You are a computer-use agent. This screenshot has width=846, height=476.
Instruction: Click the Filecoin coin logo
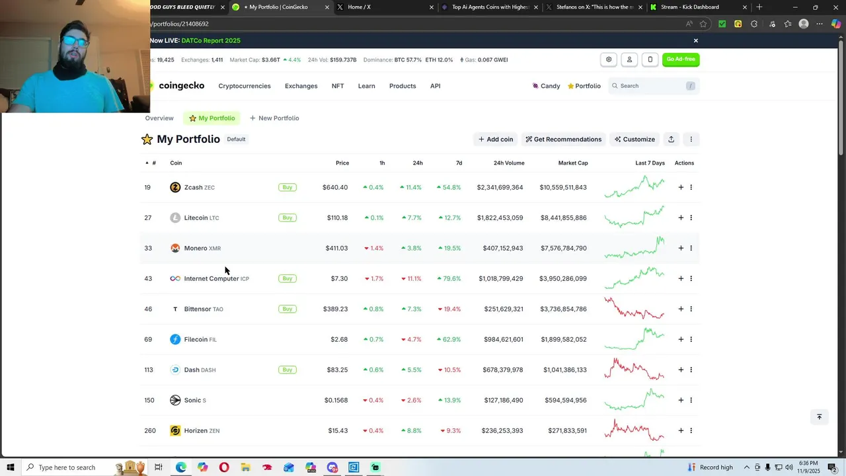click(x=175, y=339)
